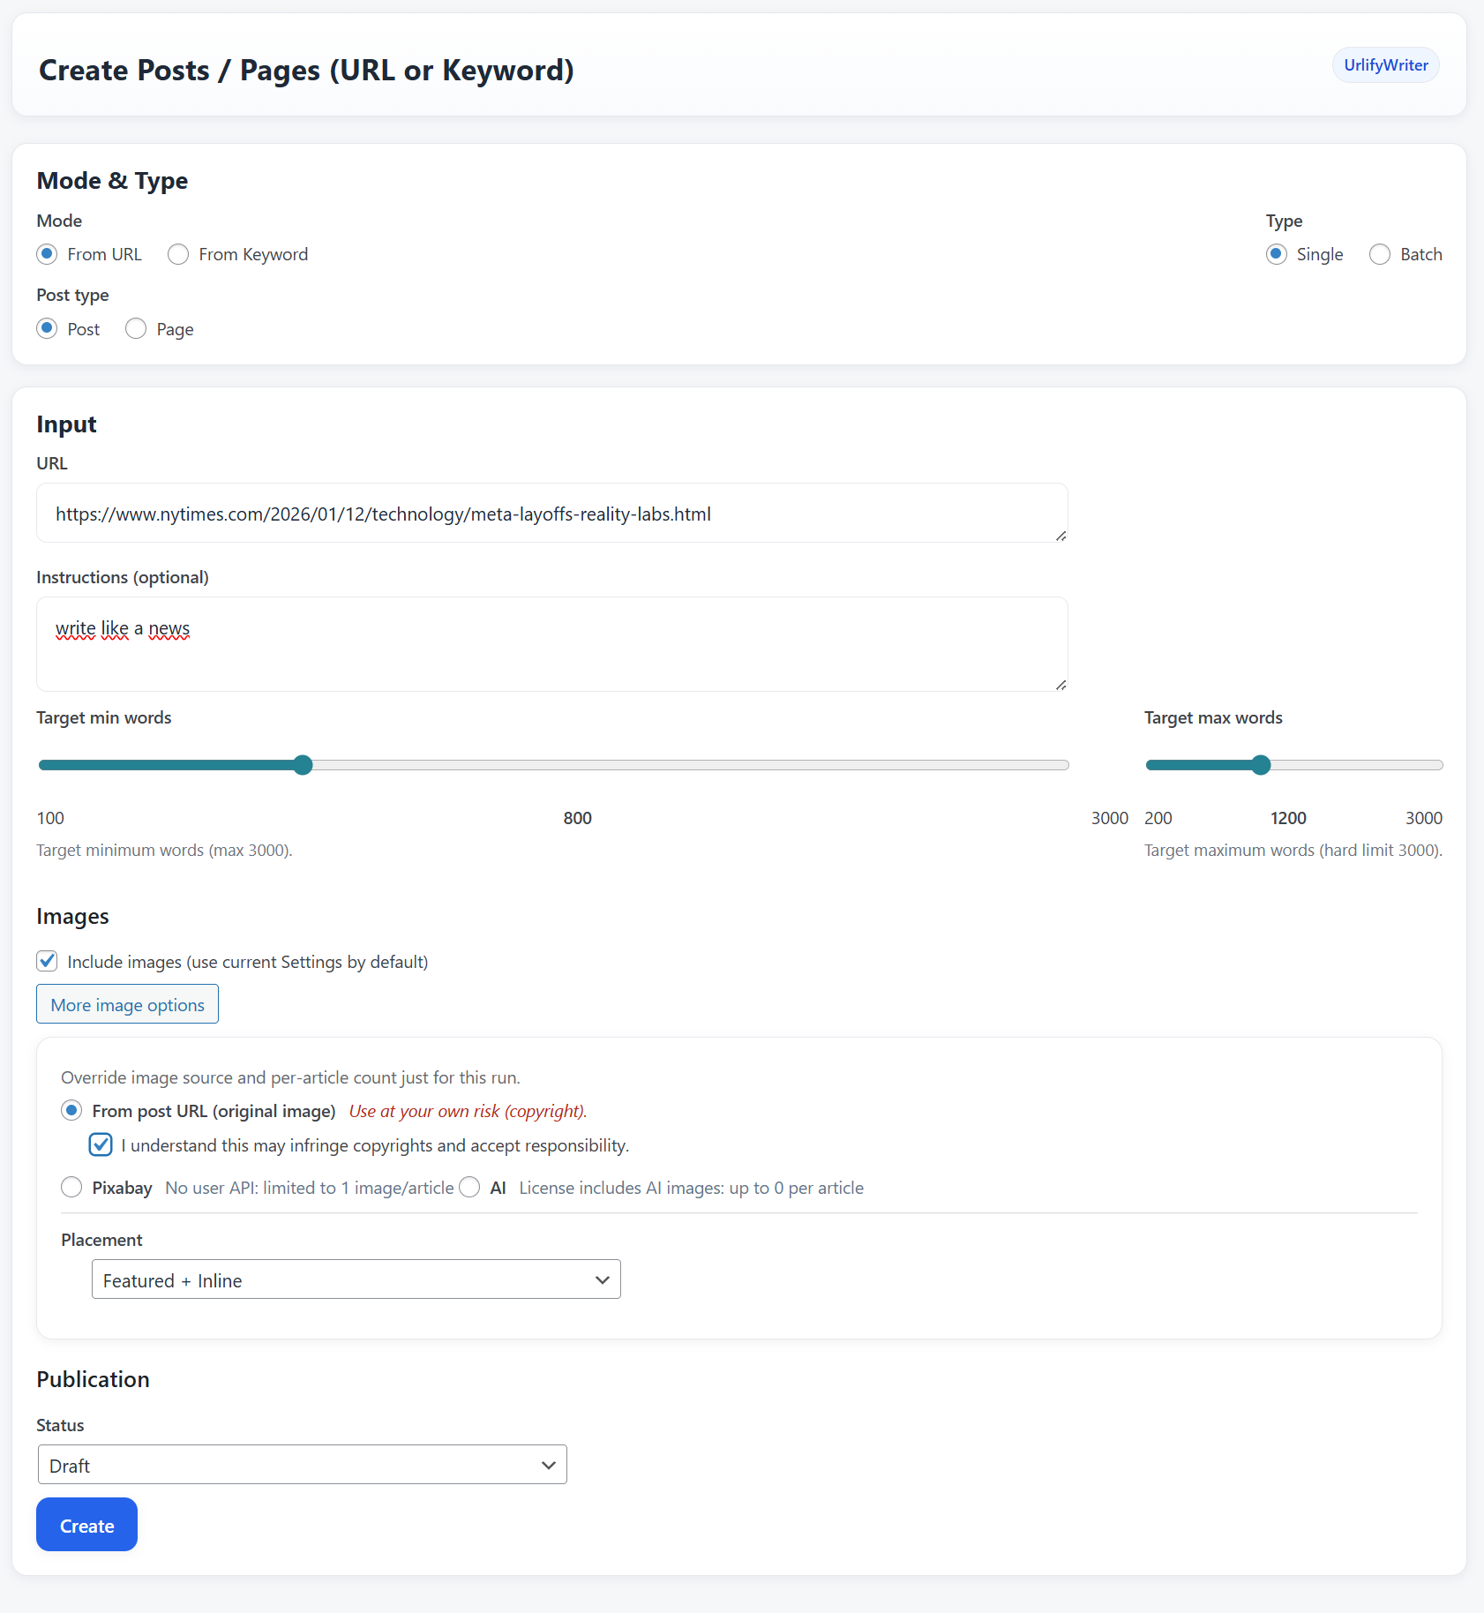Screen dimensions: 1484x1613
Task: Select the "From Keyword" mode
Action: pos(178,254)
